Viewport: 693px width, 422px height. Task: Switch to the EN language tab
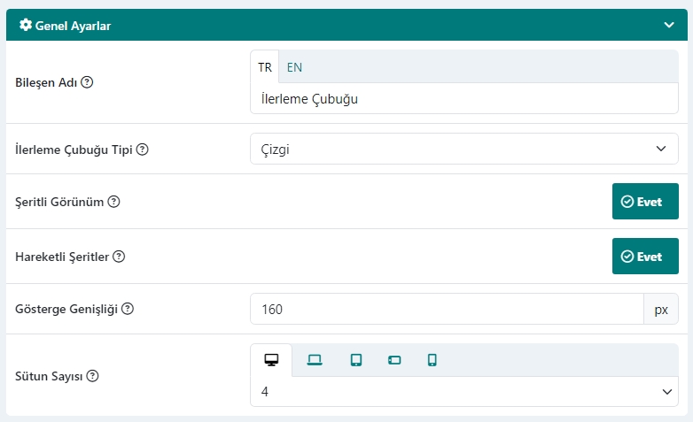click(x=294, y=67)
